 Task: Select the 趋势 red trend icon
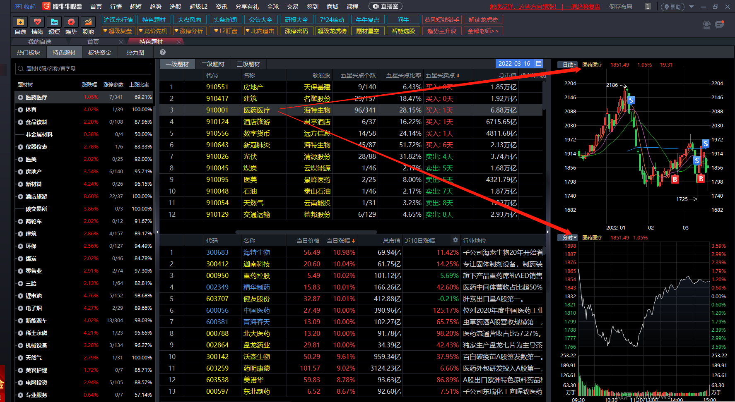71,22
